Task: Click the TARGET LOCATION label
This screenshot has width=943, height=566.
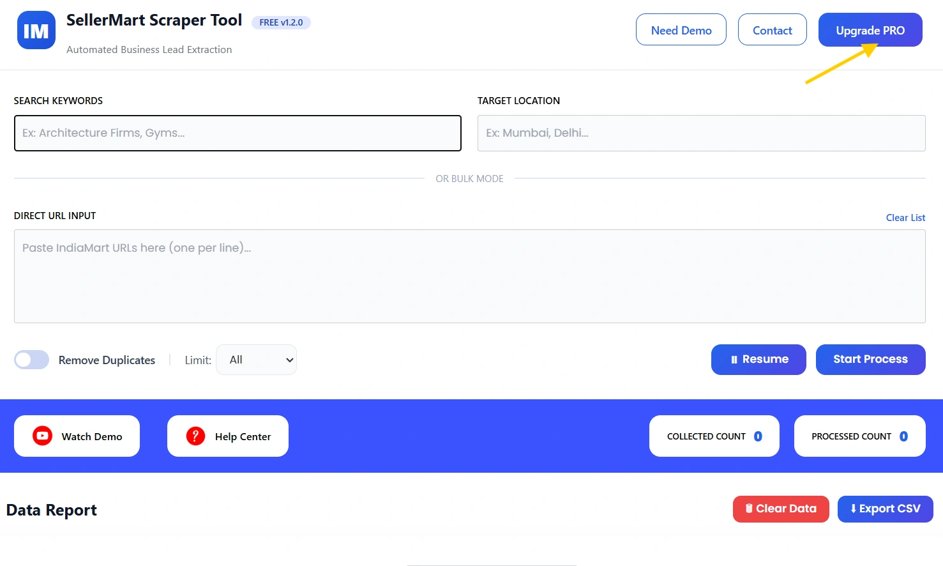Action: pyautogui.click(x=518, y=101)
